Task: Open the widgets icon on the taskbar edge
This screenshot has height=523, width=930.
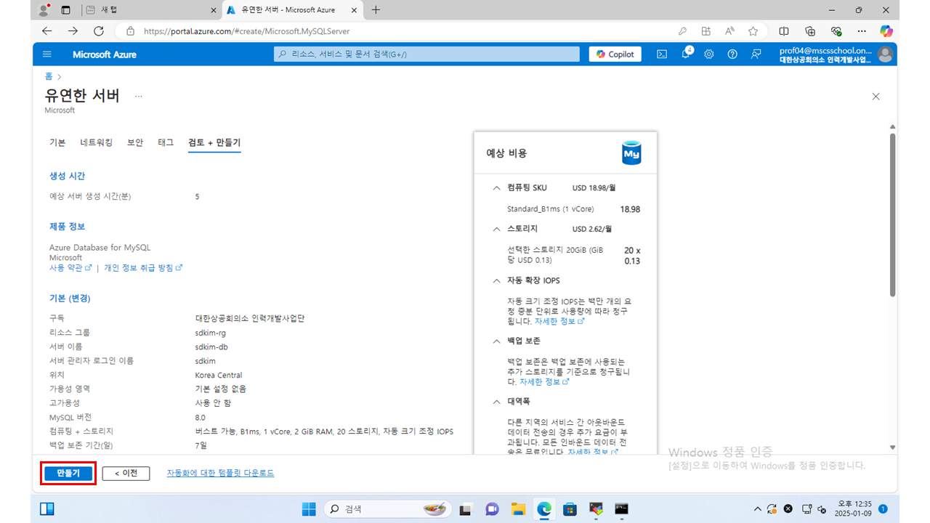Action: [x=46, y=509]
